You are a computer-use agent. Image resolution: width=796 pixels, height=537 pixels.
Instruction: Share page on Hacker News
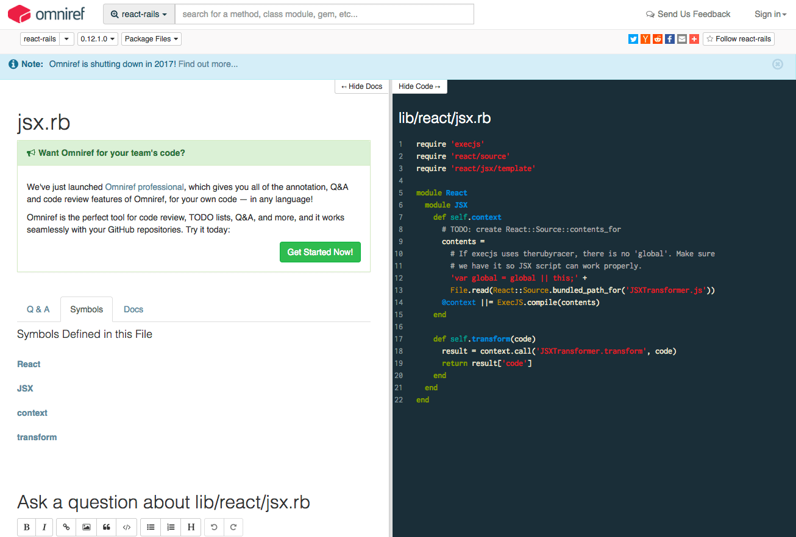(645, 39)
